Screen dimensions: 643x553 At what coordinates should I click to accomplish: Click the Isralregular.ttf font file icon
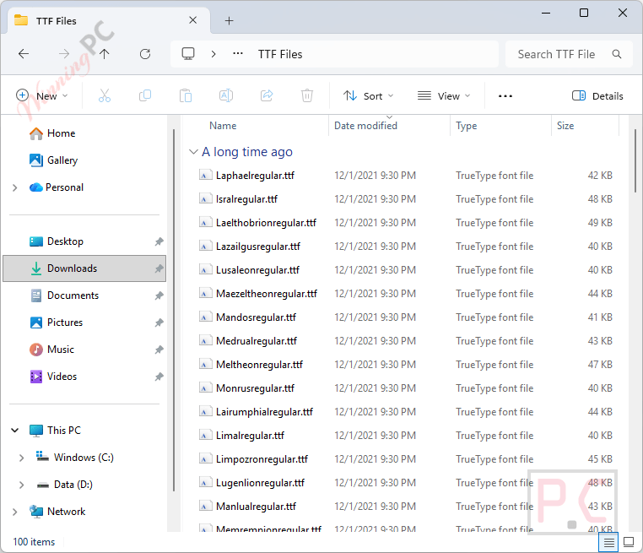[x=205, y=199]
